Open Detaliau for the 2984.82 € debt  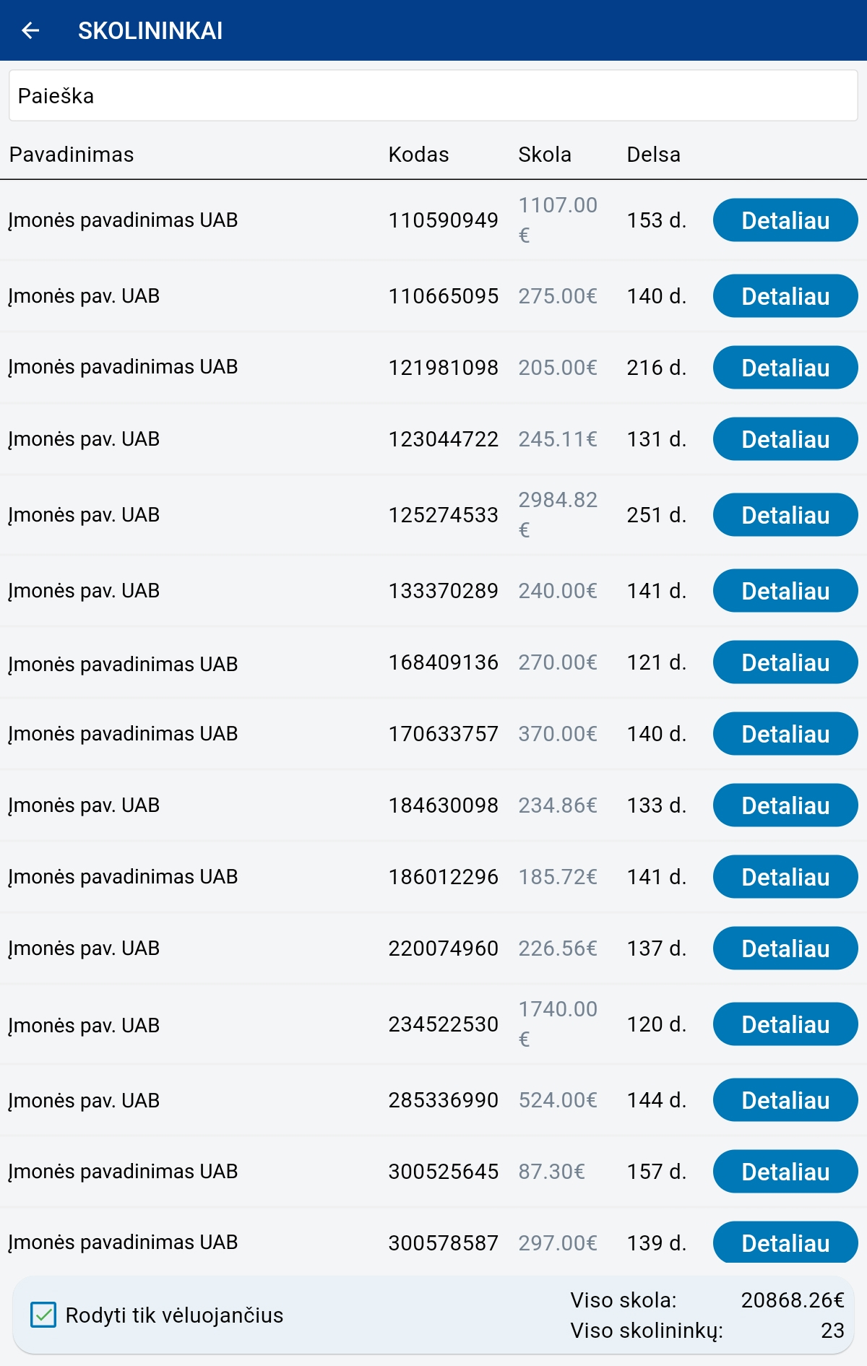[785, 515]
